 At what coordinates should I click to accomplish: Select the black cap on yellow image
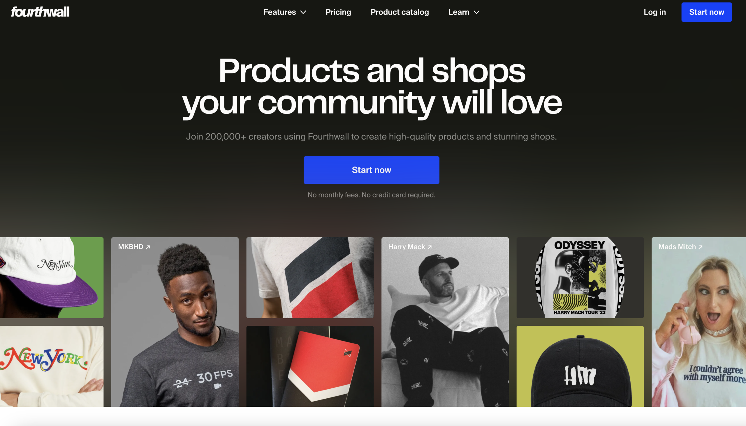click(x=580, y=366)
